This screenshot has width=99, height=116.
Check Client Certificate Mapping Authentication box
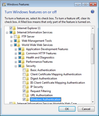(x=24, y=74)
